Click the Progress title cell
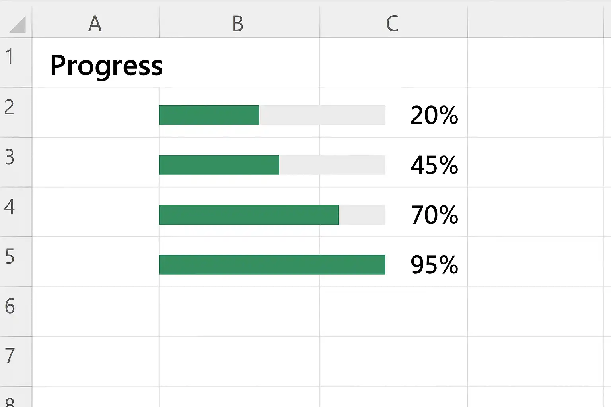The width and height of the screenshot is (611, 407). (x=106, y=66)
